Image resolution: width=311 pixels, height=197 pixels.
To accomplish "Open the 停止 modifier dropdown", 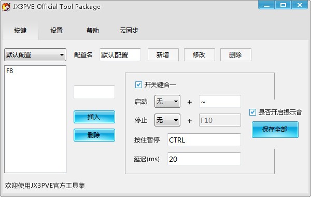I will [167, 120].
